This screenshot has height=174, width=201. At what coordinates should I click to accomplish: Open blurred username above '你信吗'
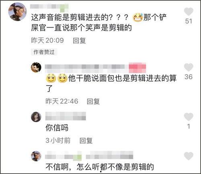(x=66, y=116)
